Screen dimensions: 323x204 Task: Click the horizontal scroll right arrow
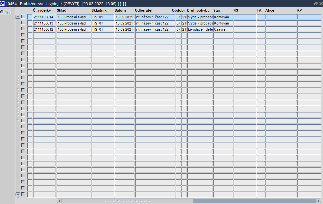point(319,201)
